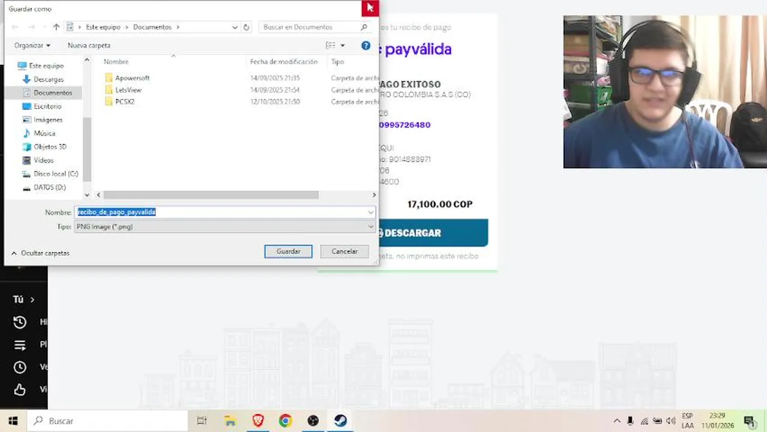Screen dimensions: 767x432
Task: Open the history icon in the dark sidebar
Action: pos(20,322)
